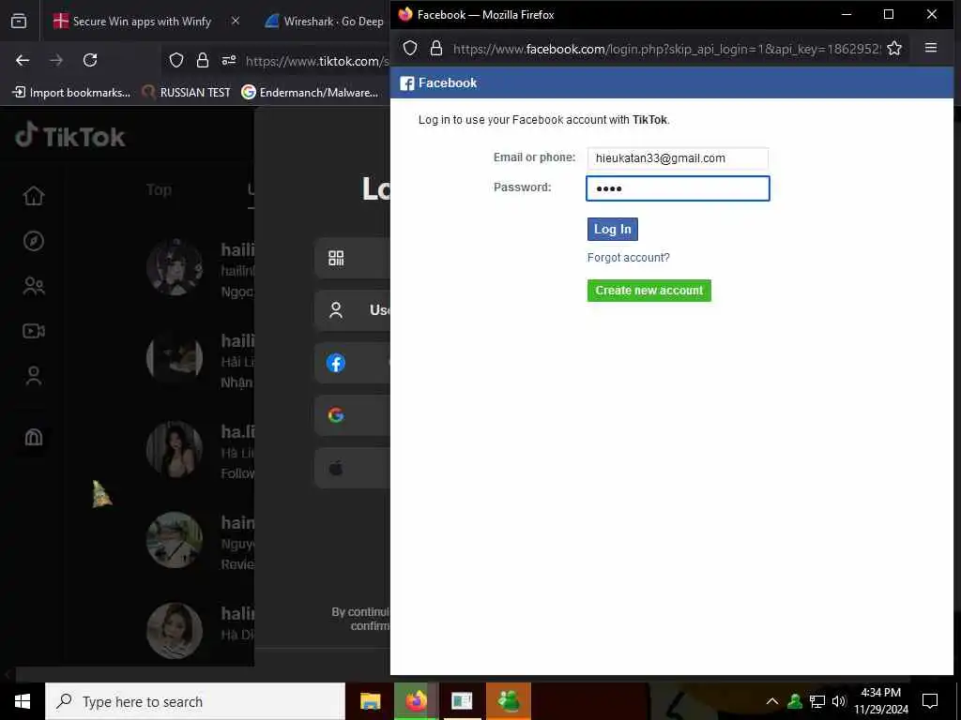Go back in the TikTok browser window
The height and width of the screenshot is (720, 961).
coord(23,60)
